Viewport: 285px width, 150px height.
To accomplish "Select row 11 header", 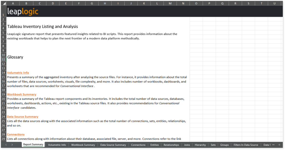I will click(x=3, y=59).
